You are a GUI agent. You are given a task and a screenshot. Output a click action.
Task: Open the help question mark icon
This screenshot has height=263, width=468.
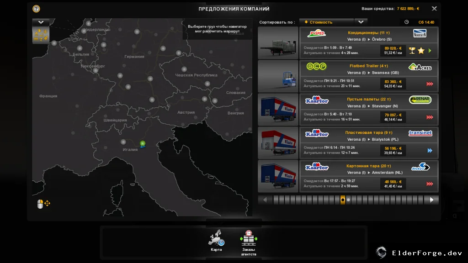(x=36, y=9)
